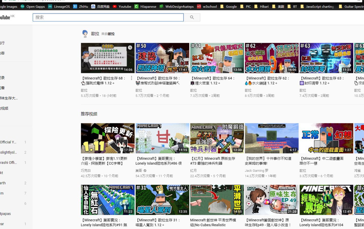The height and width of the screenshot is (229, 364).
Task: Open the w3school bookmark
Action: coord(207,6)
